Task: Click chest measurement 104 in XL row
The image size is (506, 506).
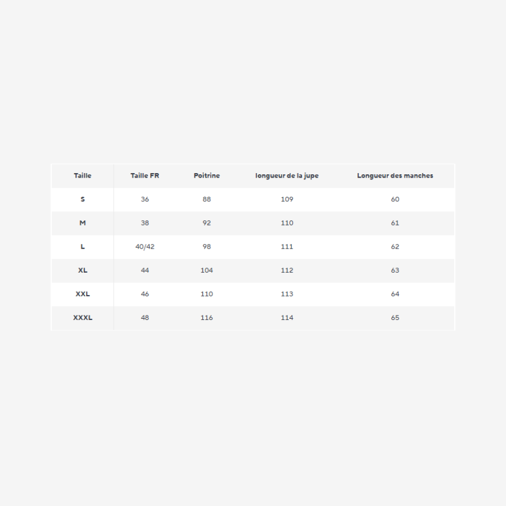Action: 207,270
